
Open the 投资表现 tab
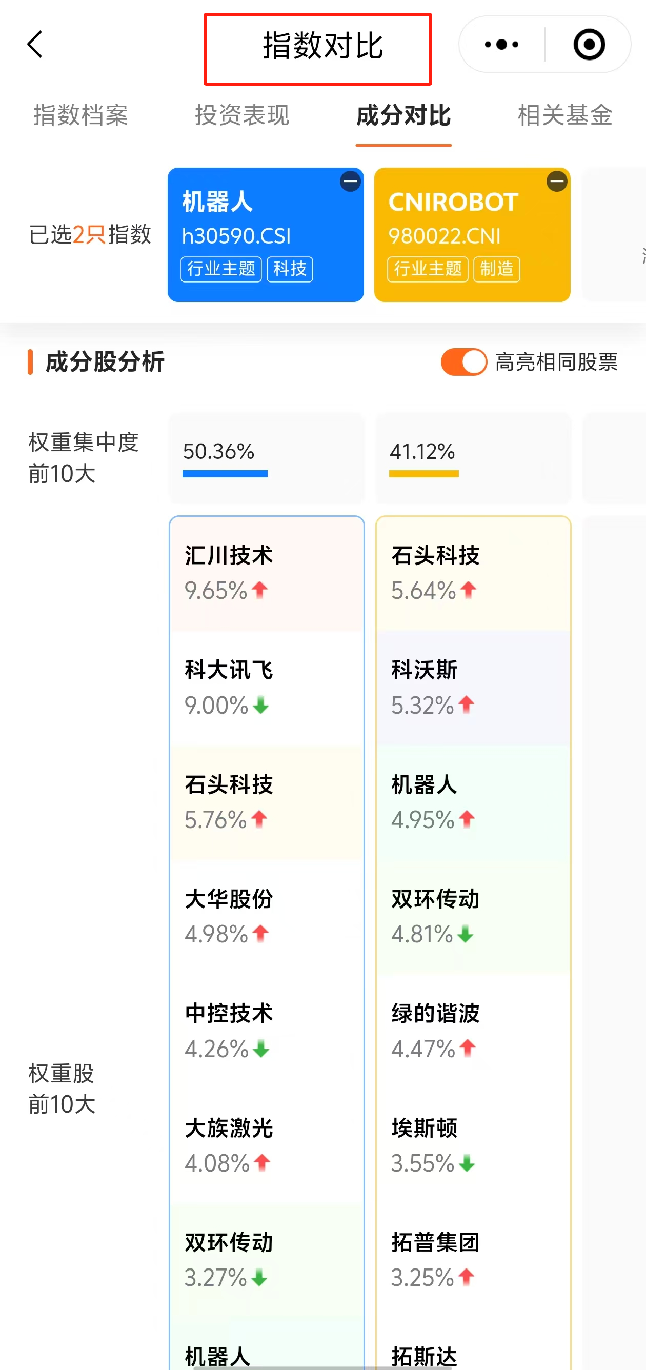(x=243, y=115)
